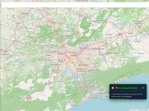Click the Ribeirão Pires label

[x=92, y=70]
